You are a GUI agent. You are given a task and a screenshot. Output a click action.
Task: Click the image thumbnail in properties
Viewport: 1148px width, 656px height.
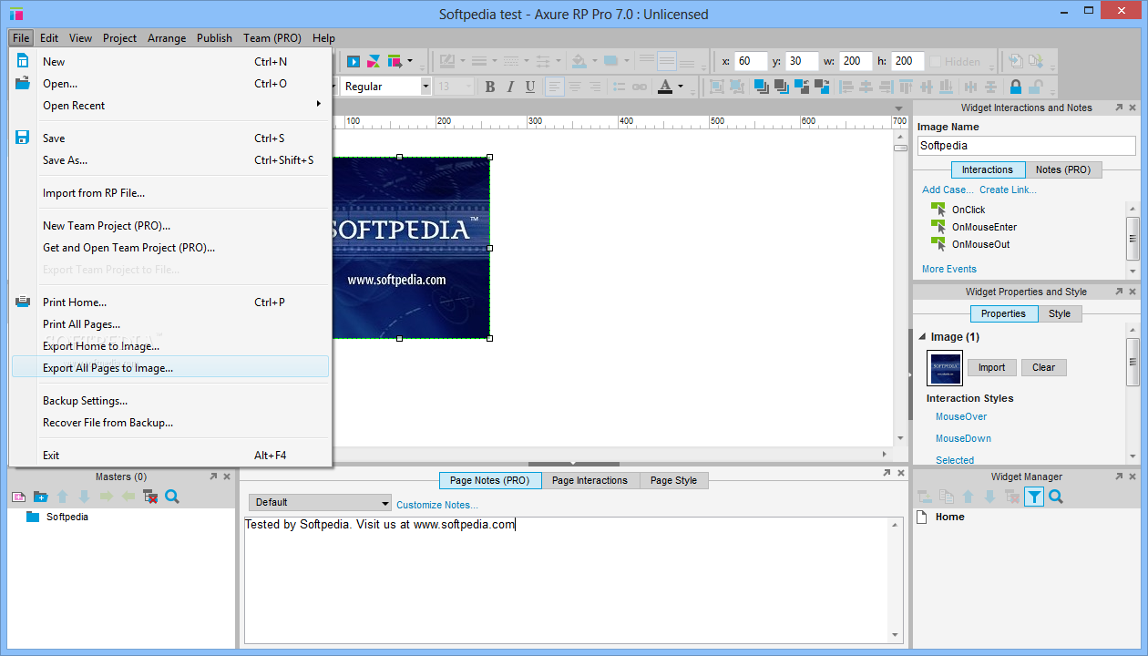pyautogui.click(x=944, y=368)
